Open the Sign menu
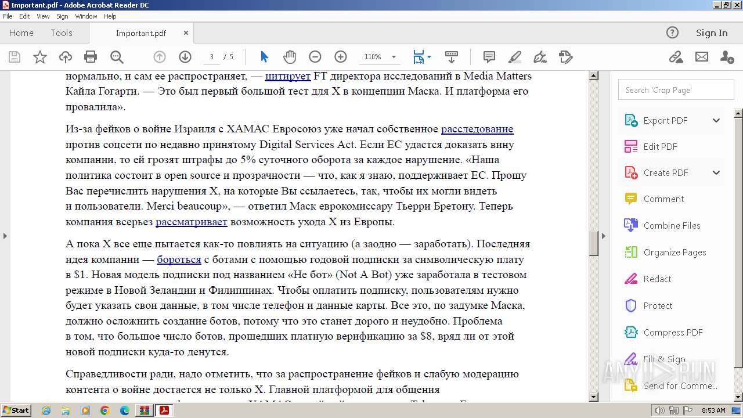The width and height of the screenshot is (743, 418). click(x=62, y=16)
